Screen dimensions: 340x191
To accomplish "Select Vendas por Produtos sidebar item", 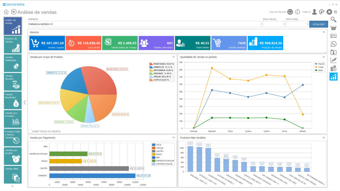I will 13,119.
